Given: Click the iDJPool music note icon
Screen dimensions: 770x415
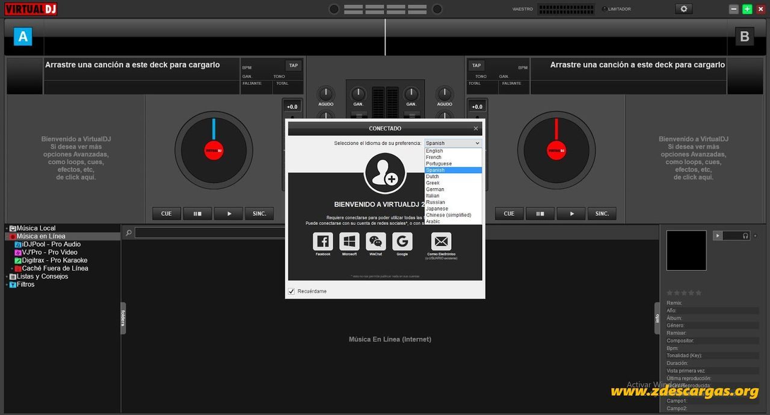Looking at the screenshot, I should click(18, 245).
